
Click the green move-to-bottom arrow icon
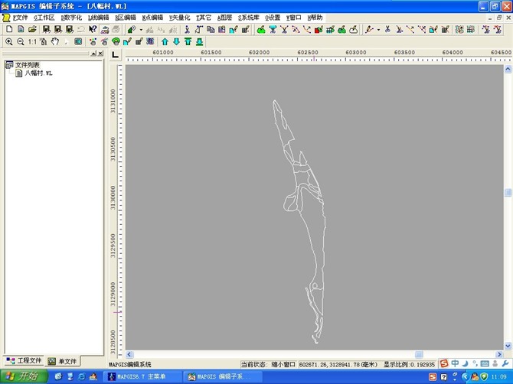[x=199, y=41]
